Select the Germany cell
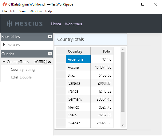 [78, 99]
